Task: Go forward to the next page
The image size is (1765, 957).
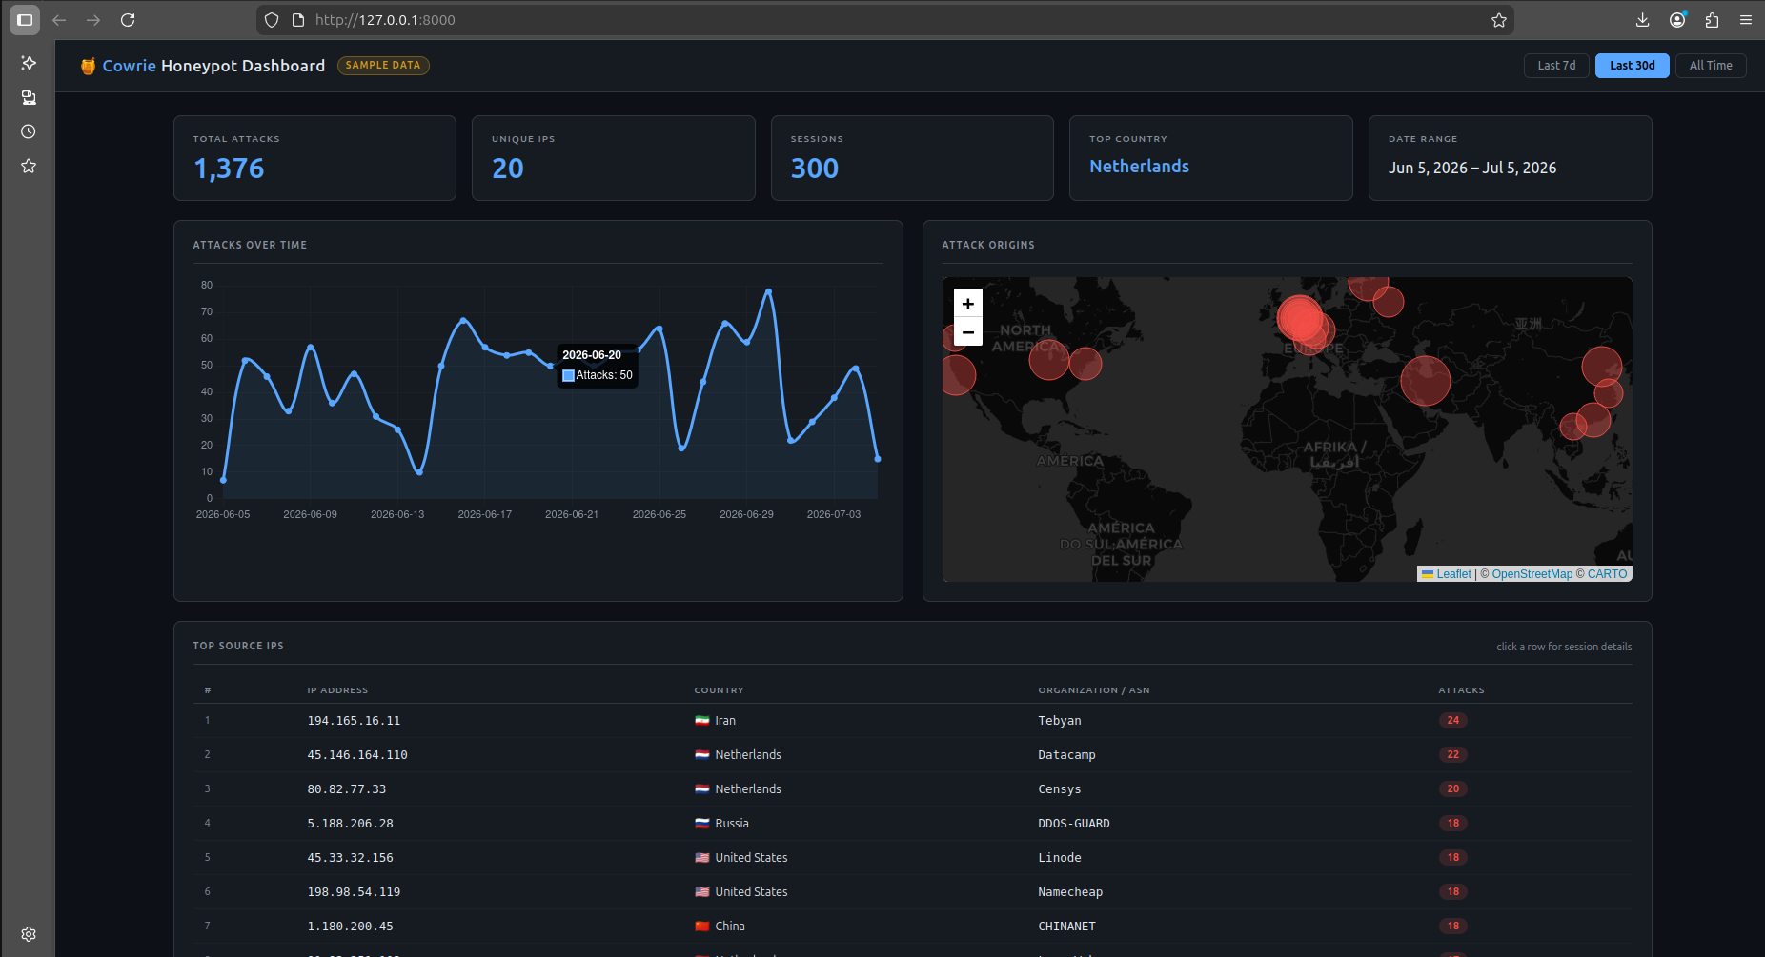Action: (x=93, y=20)
